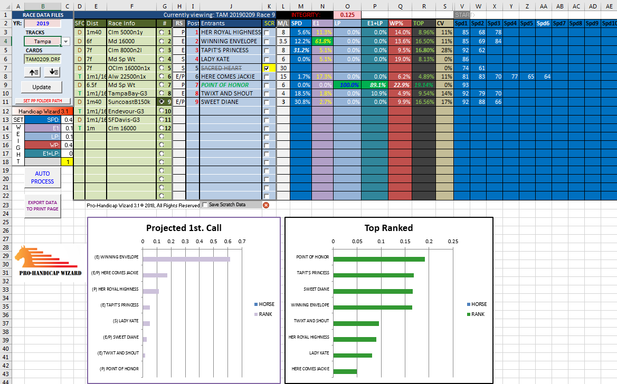Click the red X close icon
Image resolution: width=617 pixels, height=384 pixels.
click(266, 205)
